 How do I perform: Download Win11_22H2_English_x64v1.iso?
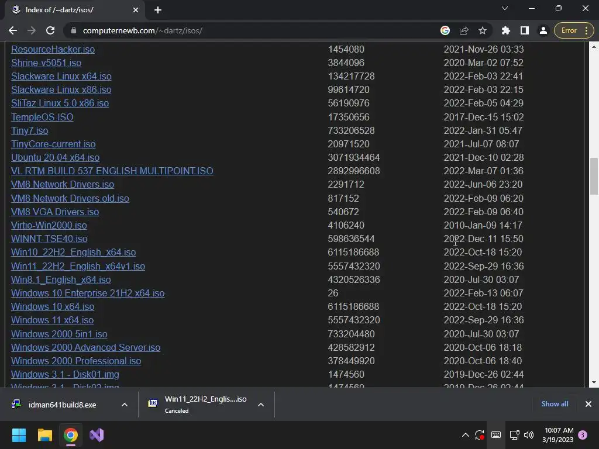tap(78, 266)
